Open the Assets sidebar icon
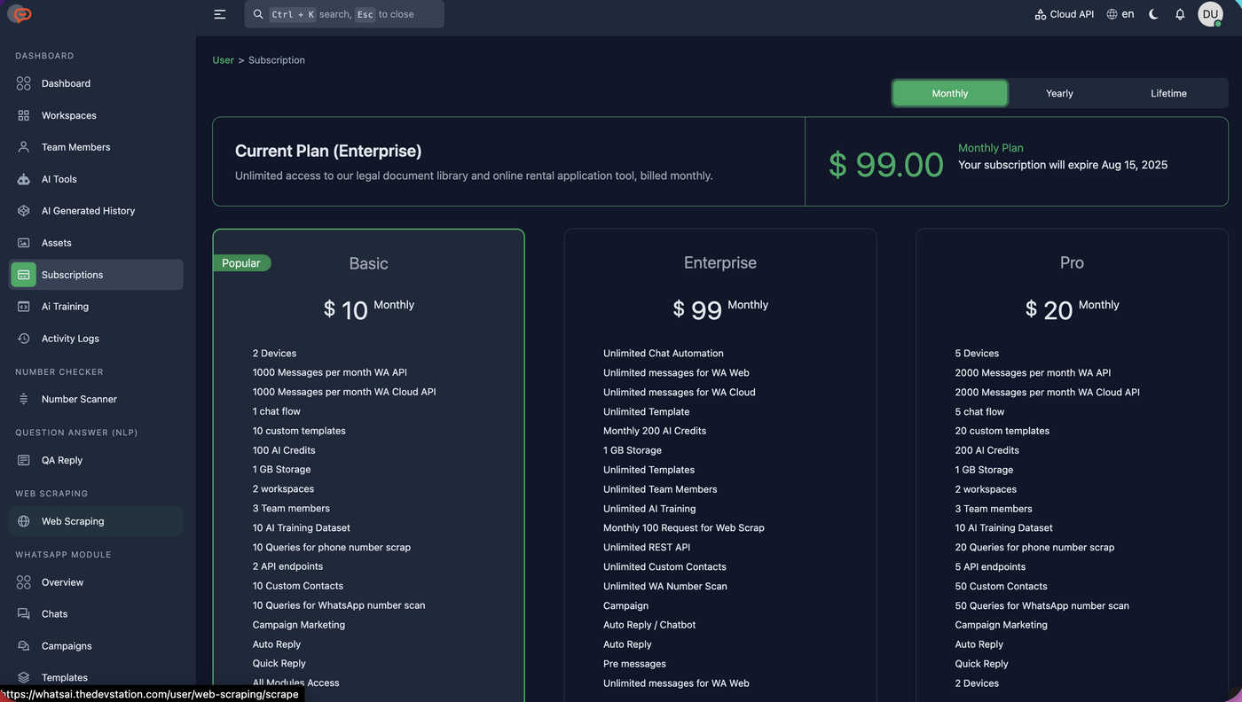 (24, 243)
